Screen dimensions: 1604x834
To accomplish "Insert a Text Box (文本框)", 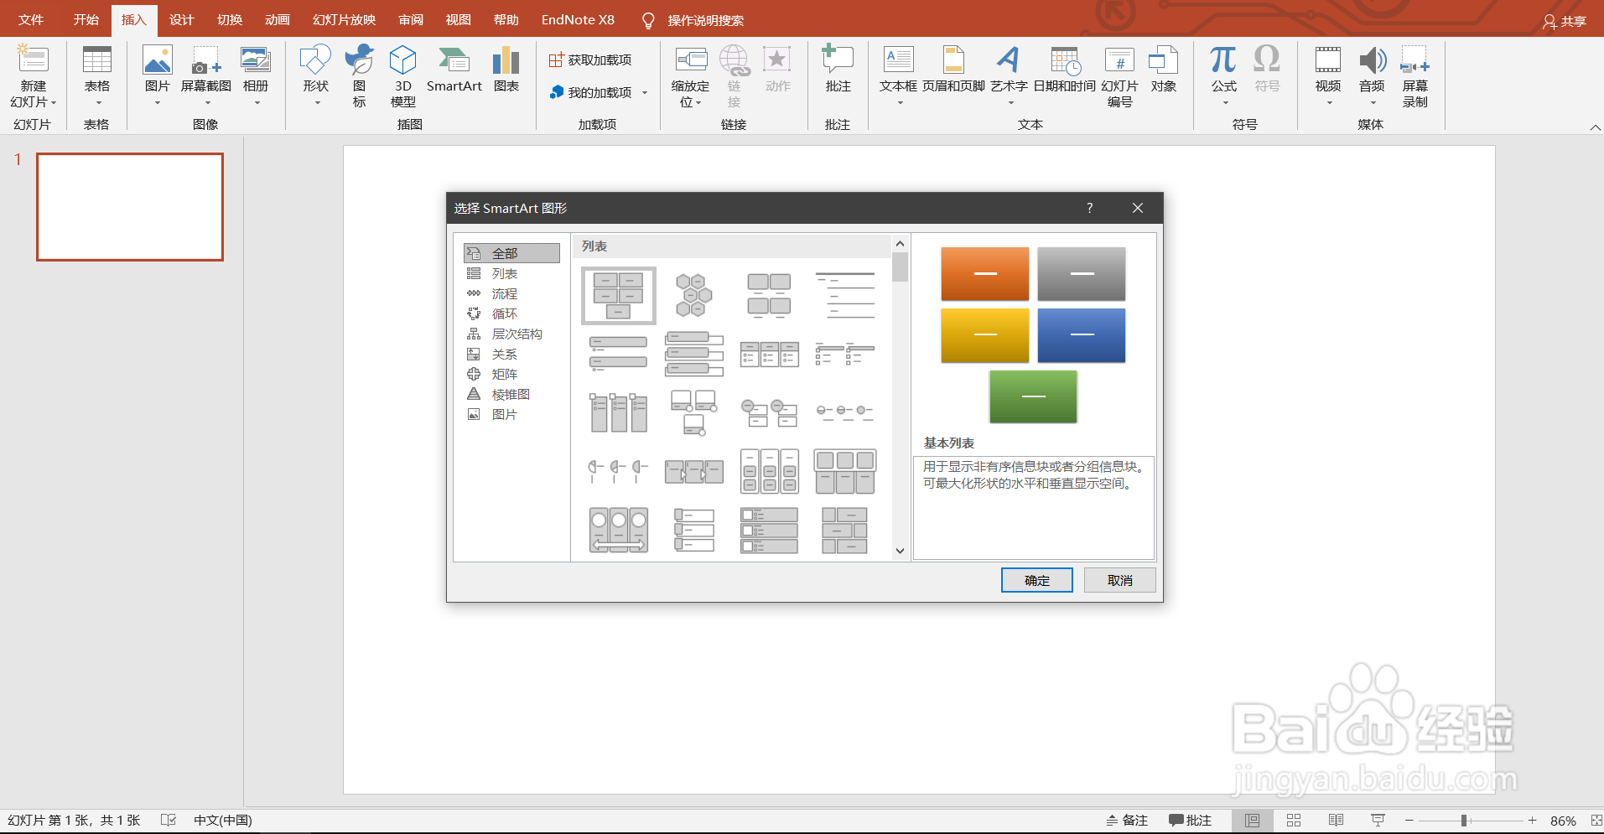I will (899, 60).
